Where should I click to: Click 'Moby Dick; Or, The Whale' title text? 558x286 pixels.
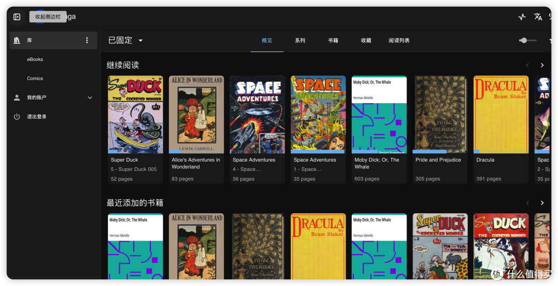point(377,163)
